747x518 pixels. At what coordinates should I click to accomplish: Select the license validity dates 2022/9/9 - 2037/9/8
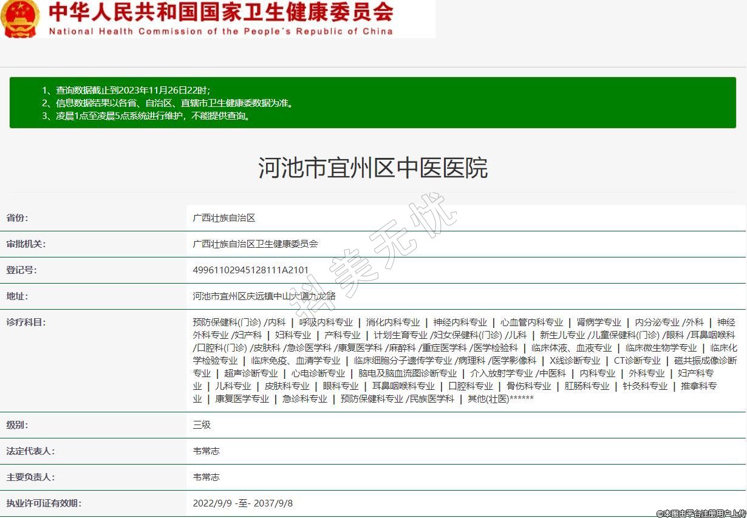(x=243, y=503)
